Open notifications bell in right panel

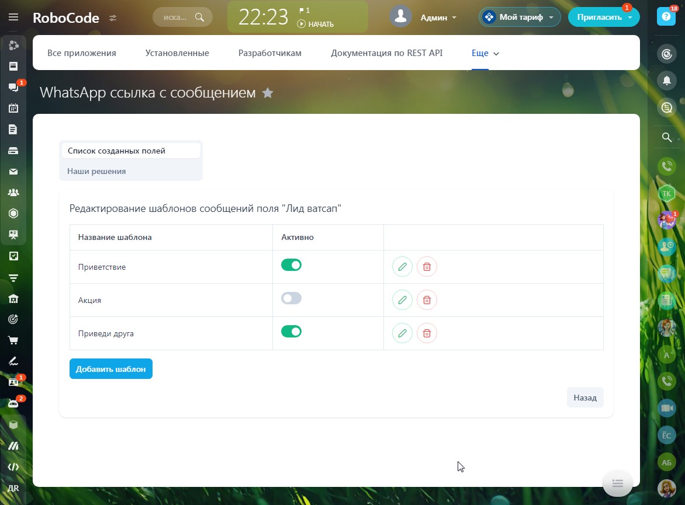pos(667,81)
